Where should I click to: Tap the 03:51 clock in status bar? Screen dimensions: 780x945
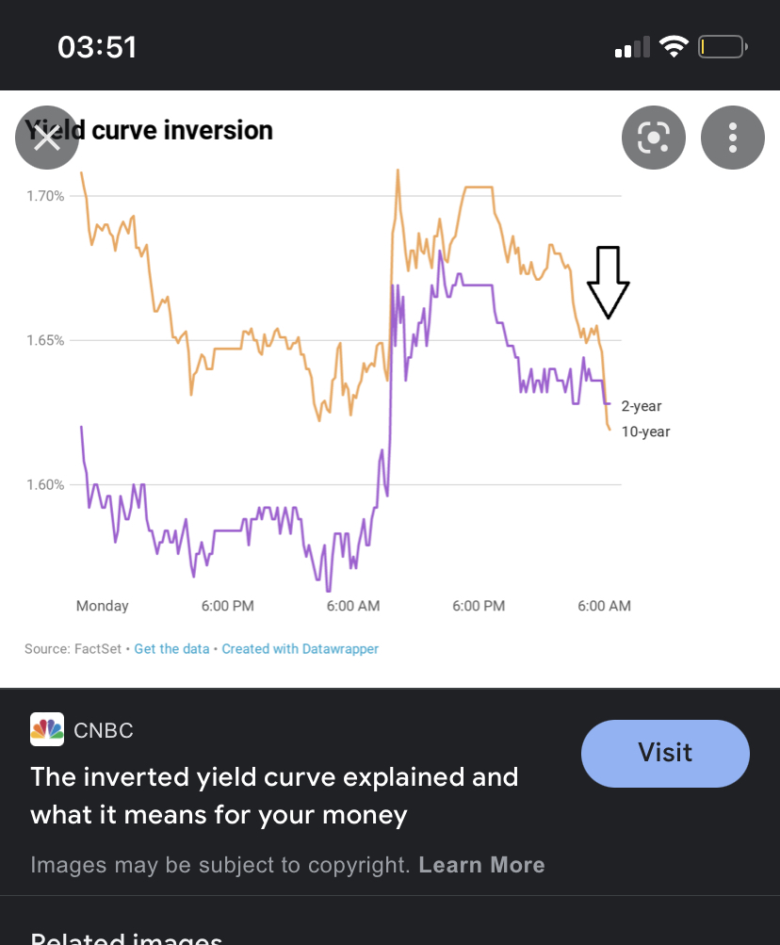point(97,47)
